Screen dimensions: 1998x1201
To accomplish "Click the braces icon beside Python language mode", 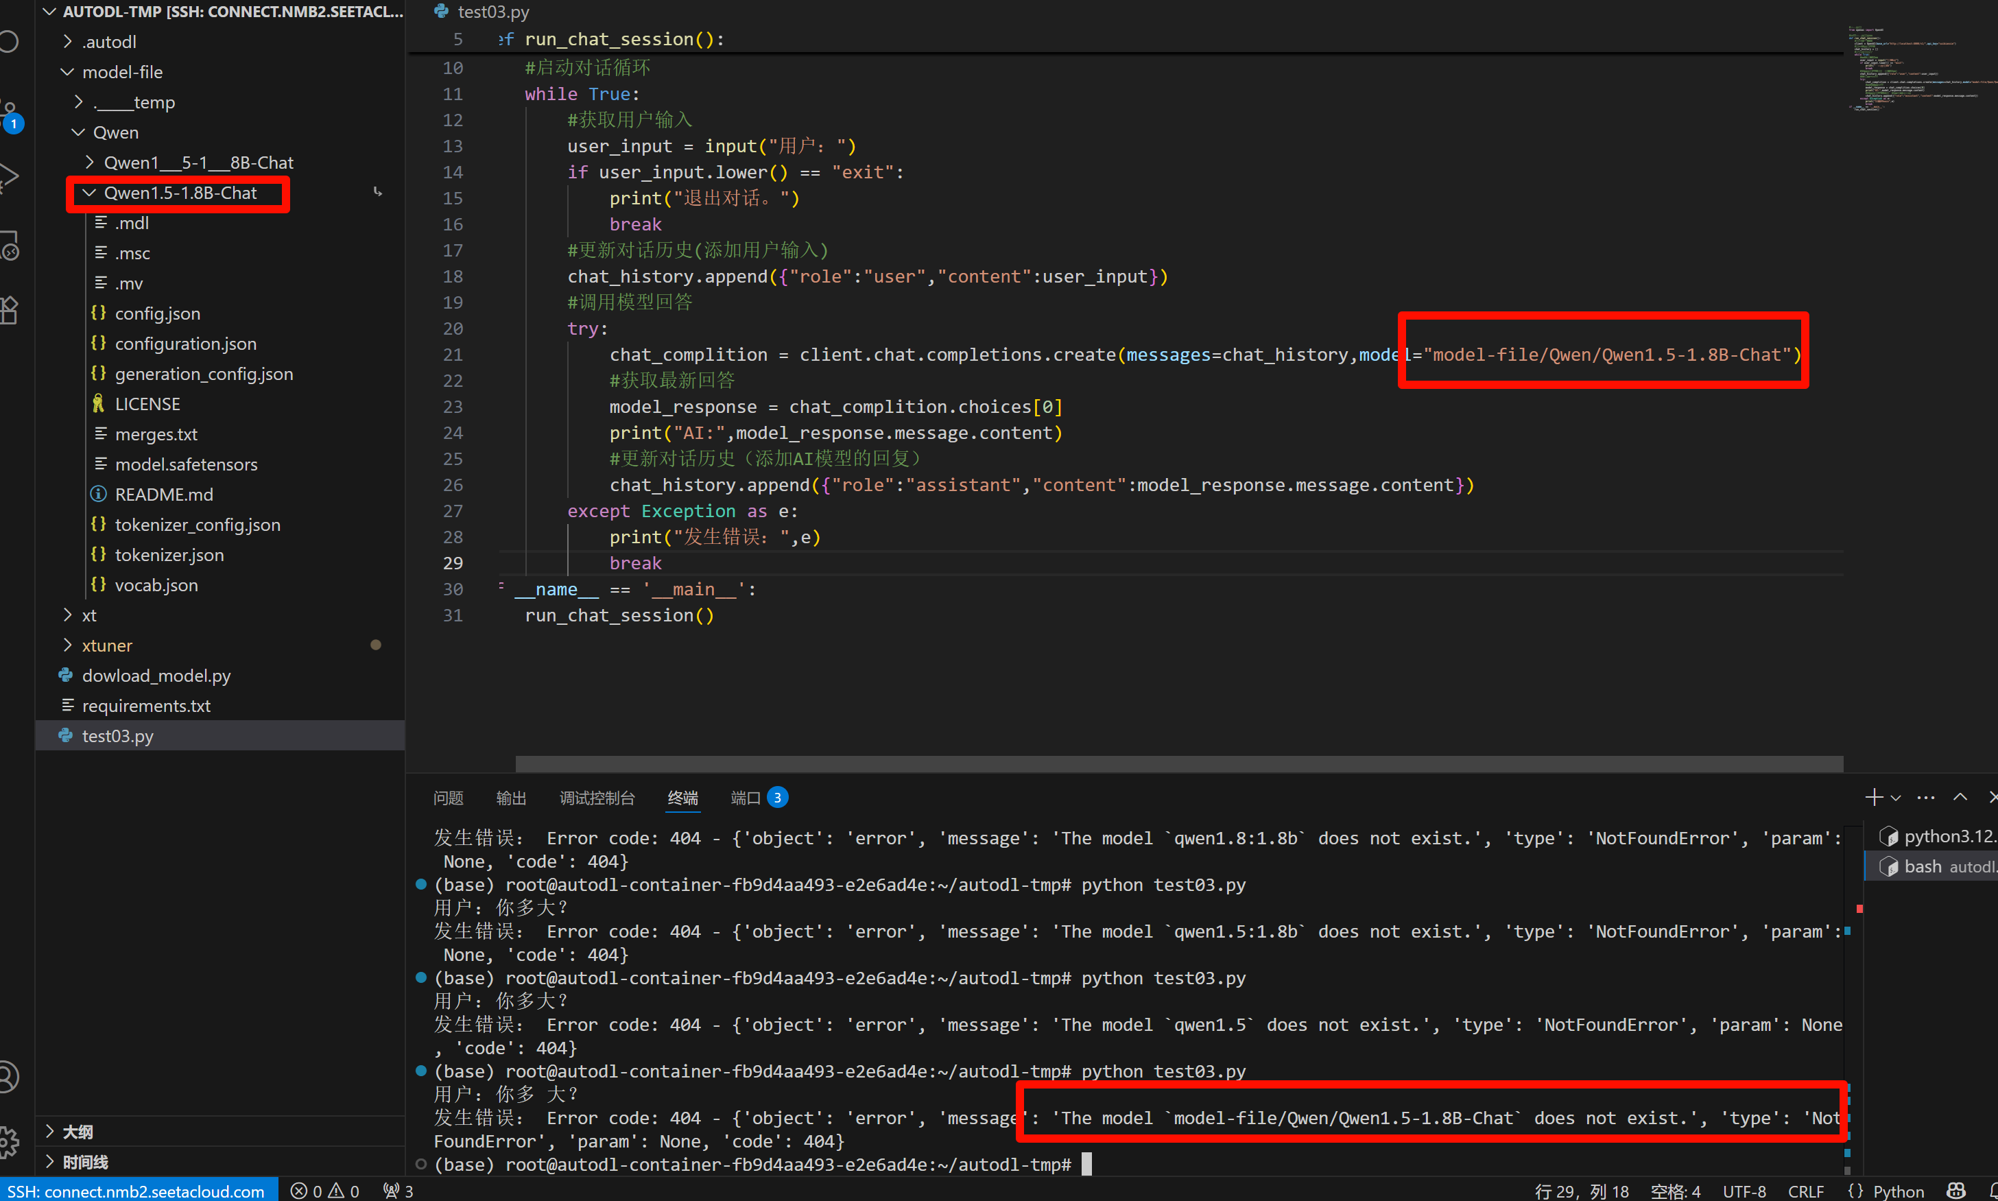I will click(1857, 1191).
